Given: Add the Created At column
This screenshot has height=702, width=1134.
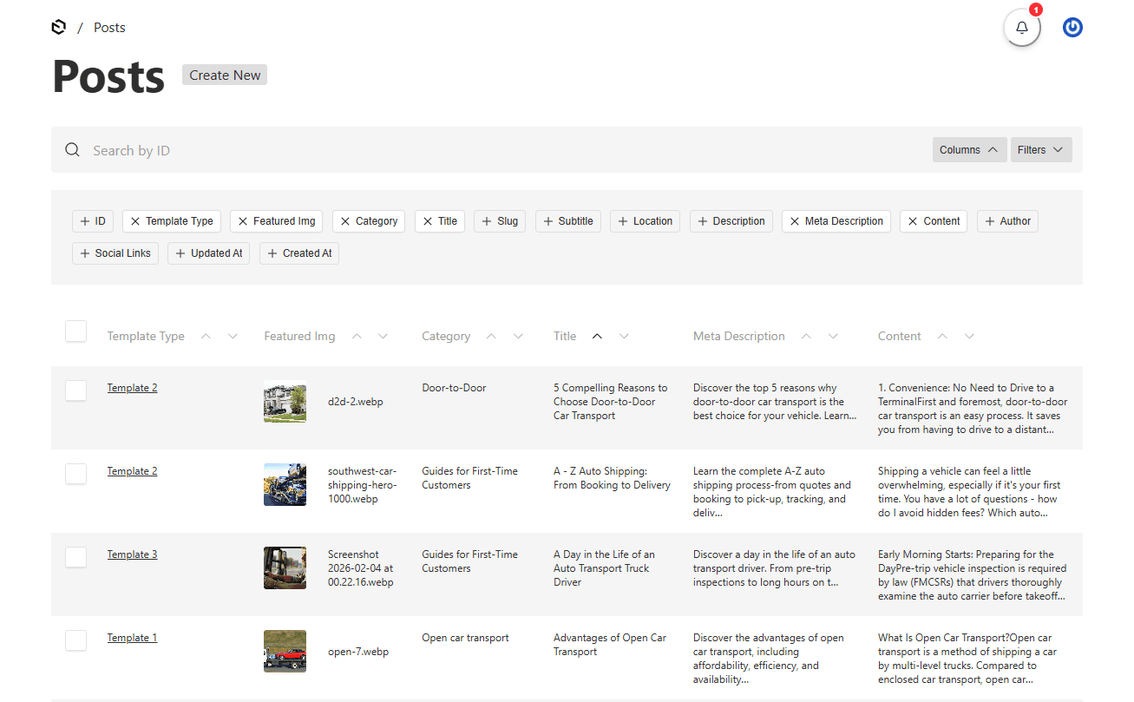Looking at the screenshot, I should pos(299,253).
